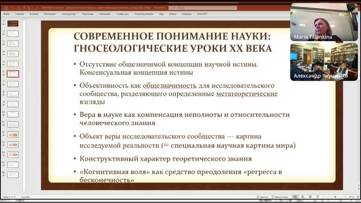Click the Undo icon in Quick Access Toolbar
Image resolution: width=361 pixels, height=203 pixels.
click(x=19, y=8)
